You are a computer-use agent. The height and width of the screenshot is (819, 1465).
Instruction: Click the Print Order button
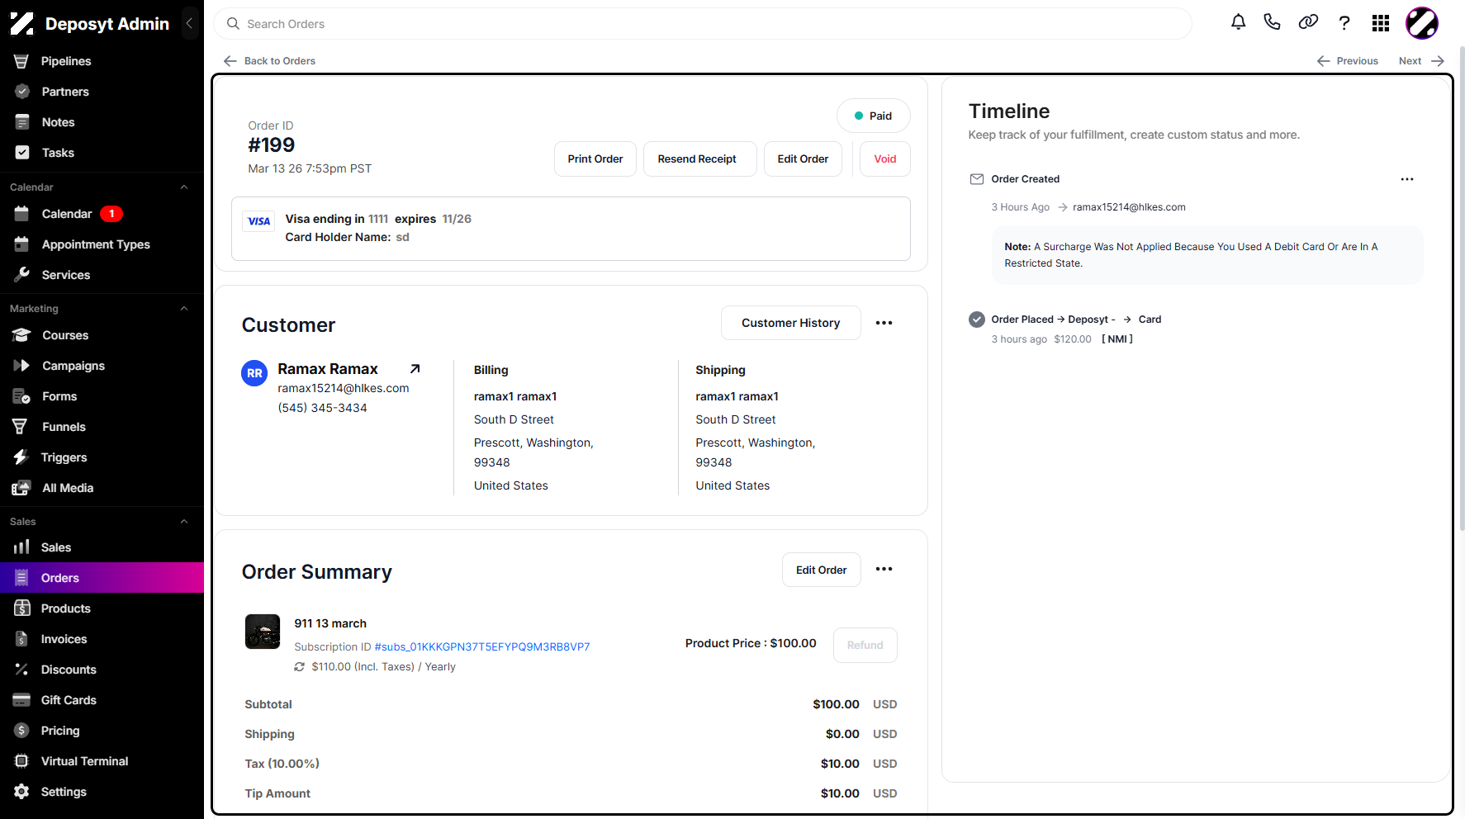[595, 159]
